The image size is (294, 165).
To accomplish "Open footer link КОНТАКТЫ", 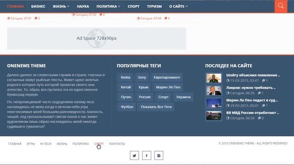I will point(117,143).
